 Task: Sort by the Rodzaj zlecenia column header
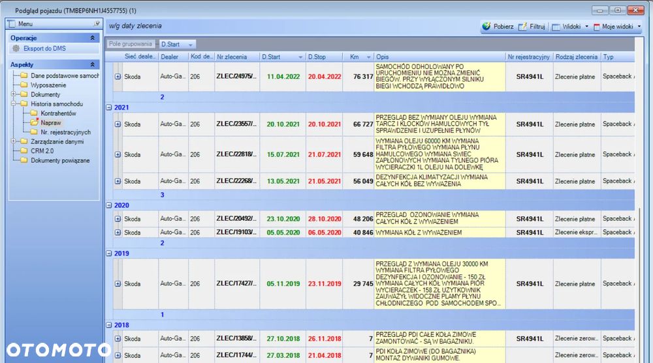(577, 57)
